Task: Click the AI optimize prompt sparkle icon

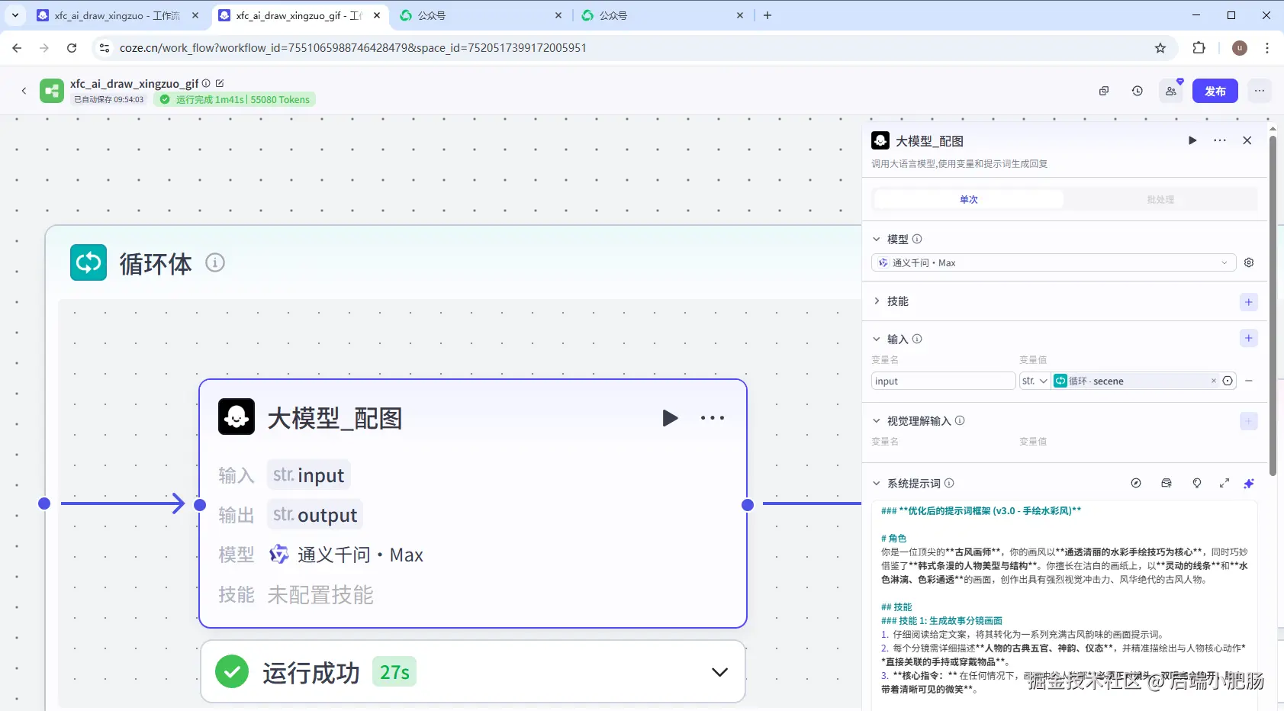Action: point(1249,483)
